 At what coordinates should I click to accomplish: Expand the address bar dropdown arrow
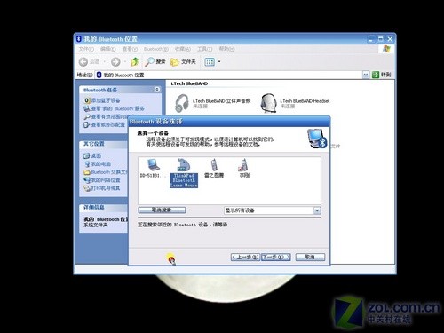click(366, 75)
